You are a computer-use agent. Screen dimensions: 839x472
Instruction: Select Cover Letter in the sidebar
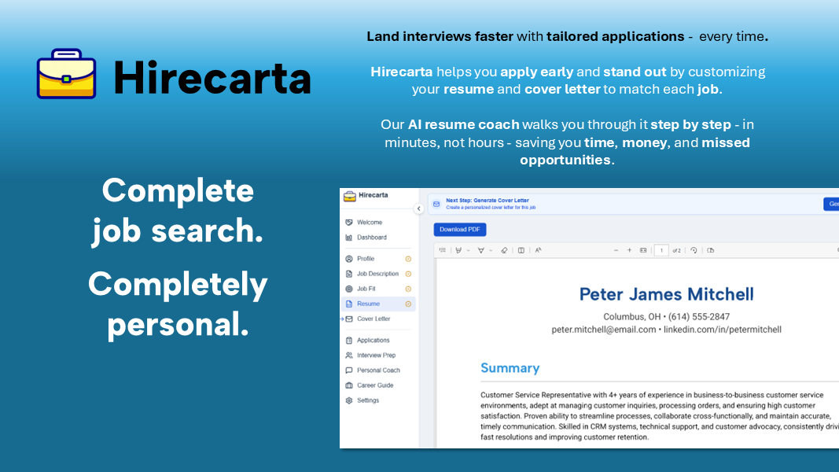(x=373, y=319)
